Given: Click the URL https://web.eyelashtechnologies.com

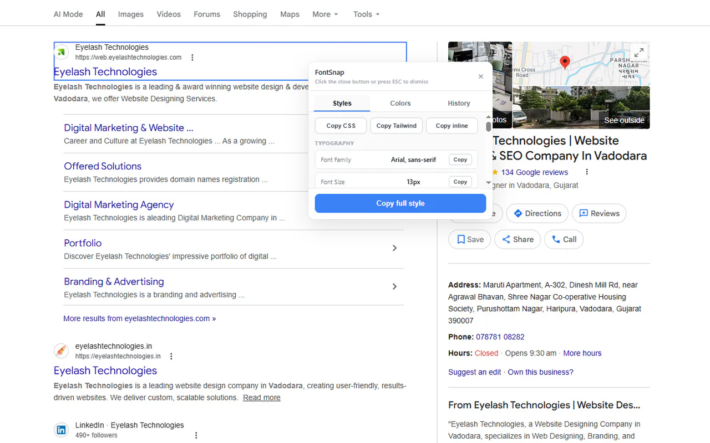Looking at the screenshot, I should point(129,58).
